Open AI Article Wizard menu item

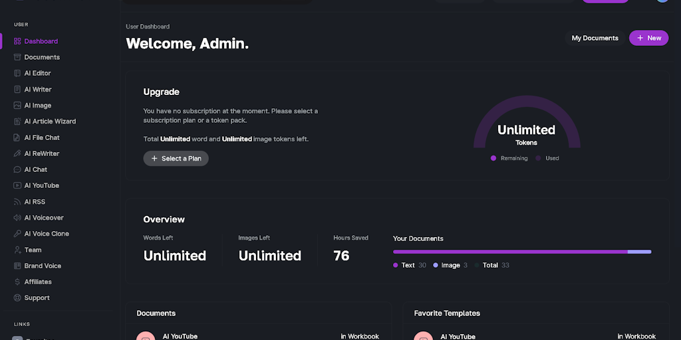(x=50, y=122)
